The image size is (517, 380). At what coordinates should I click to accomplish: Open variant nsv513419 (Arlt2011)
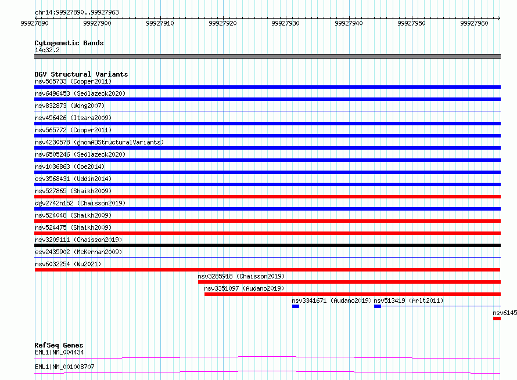[x=408, y=301]
